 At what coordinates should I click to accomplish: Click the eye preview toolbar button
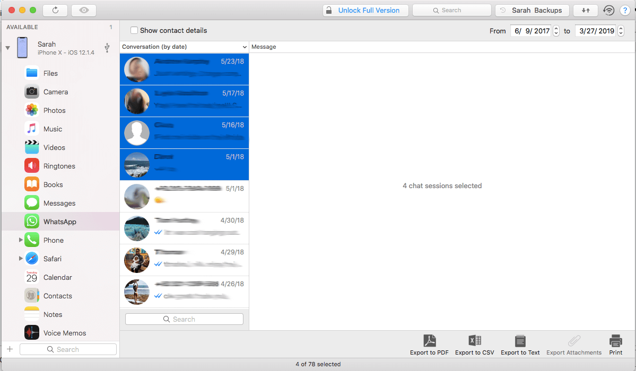click(x=84, y=10)
